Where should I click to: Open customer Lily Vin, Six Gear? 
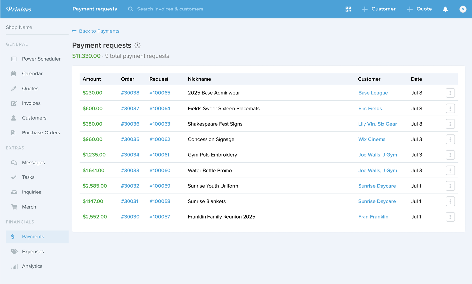click(378, 124)
